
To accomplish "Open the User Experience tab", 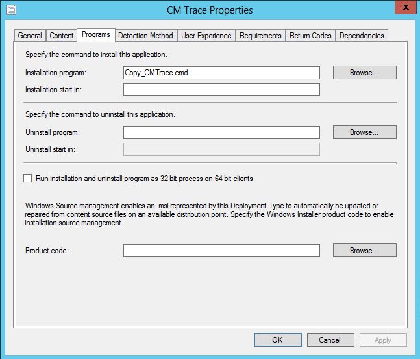I will (206, 36).
